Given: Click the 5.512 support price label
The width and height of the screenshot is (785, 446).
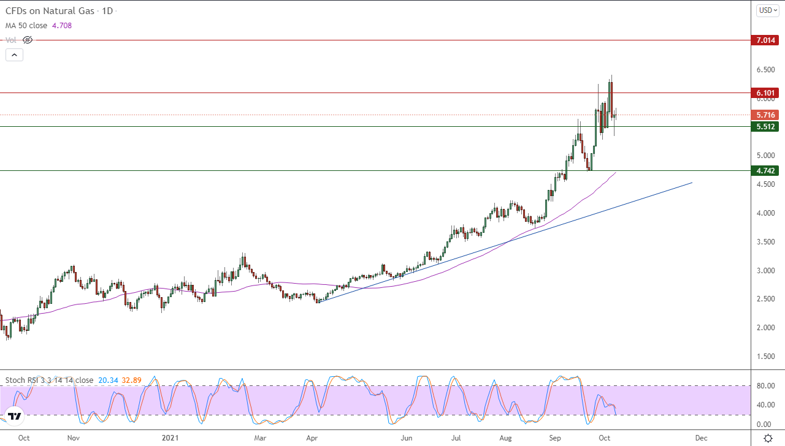Looking at the screenshot, I should point(765,127).
